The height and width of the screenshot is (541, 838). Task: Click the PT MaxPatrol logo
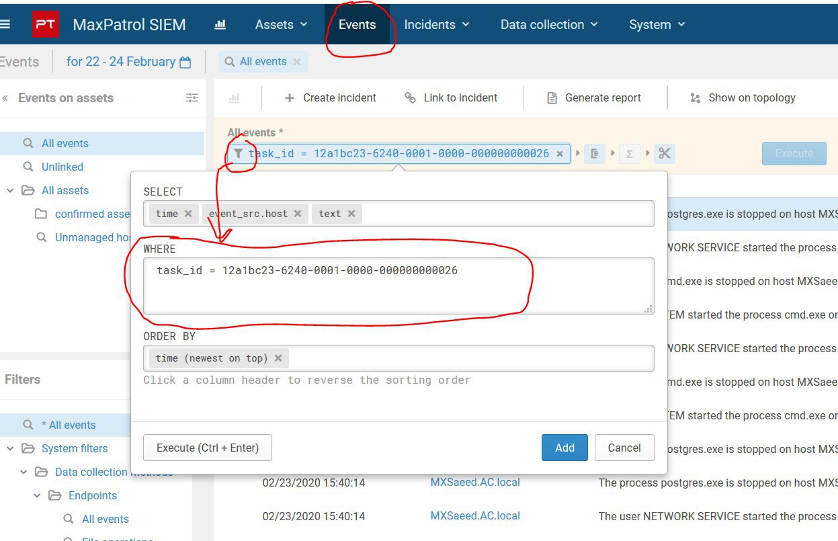[46, 25]
